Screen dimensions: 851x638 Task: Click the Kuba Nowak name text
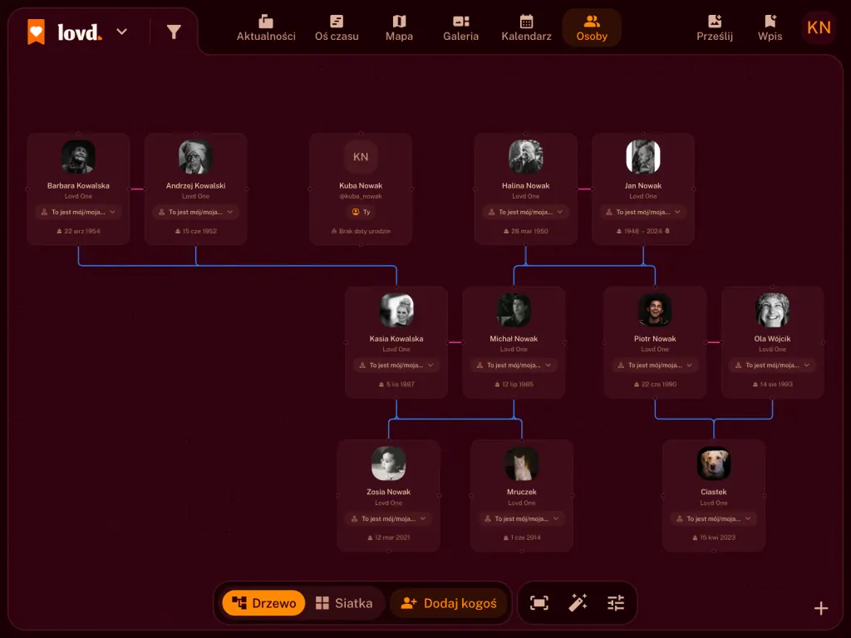pos(361,185)
